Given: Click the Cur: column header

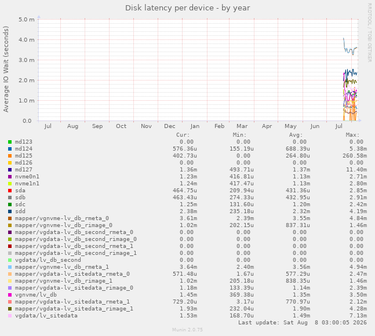Looking at the screenshot, I should (183, 135).
